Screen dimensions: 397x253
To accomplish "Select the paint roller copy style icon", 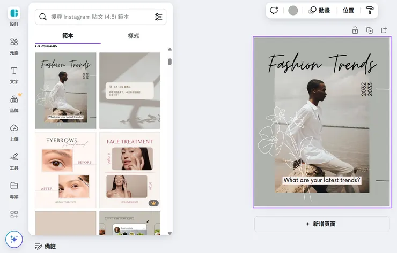I will click(x=370, y=10).
